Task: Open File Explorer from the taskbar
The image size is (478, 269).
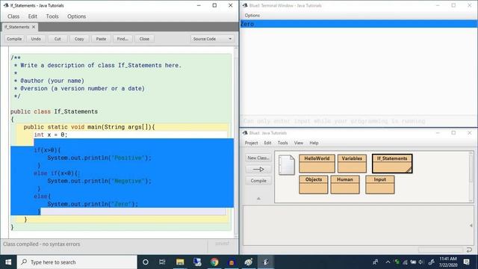Action: [x=180, y=262]
